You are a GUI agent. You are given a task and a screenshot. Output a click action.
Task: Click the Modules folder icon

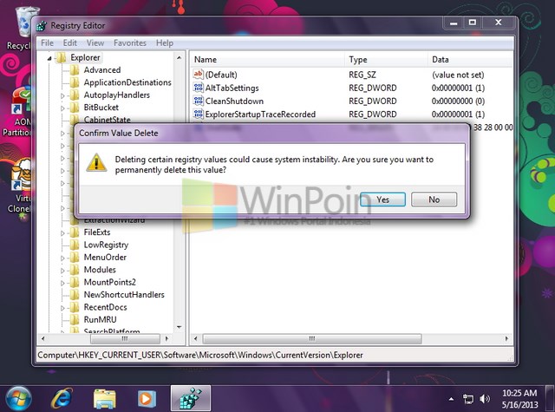click(x=75, y=270)
